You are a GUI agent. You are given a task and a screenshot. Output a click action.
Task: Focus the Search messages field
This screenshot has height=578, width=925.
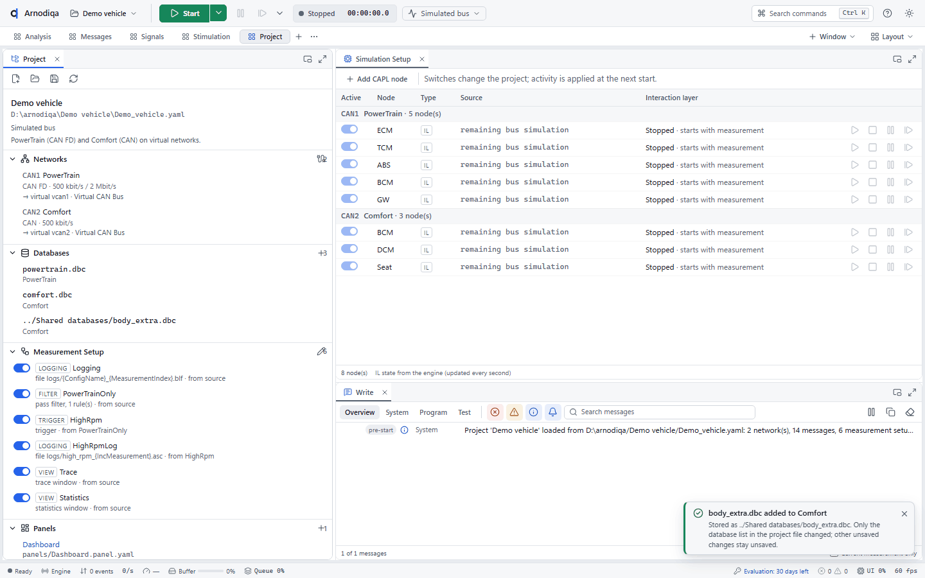tap(660, 412)
